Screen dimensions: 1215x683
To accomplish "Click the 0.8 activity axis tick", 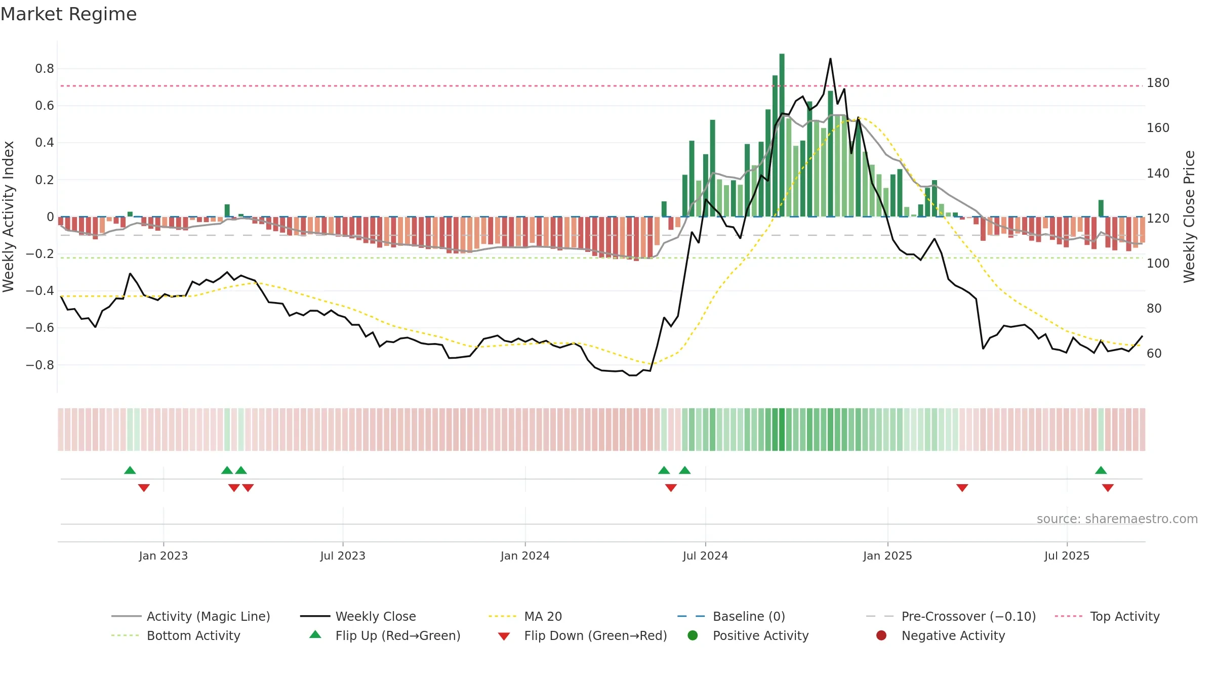I will click(x=45, y=68).
